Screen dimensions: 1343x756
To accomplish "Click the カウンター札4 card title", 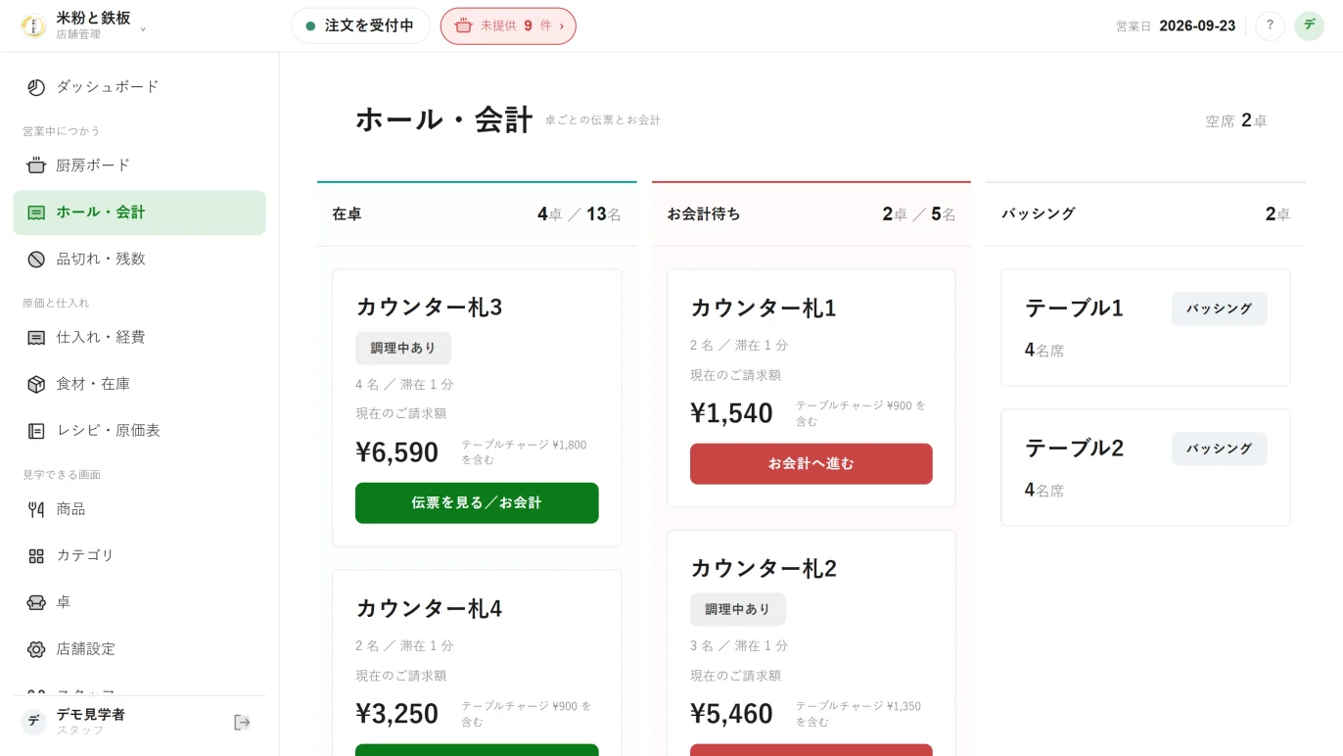I will (429, 609).
